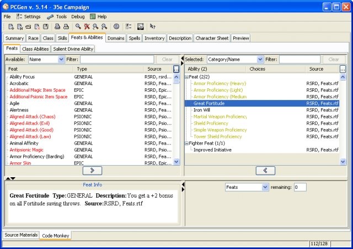Select Iron Will in selected feats

coord(202,110)
